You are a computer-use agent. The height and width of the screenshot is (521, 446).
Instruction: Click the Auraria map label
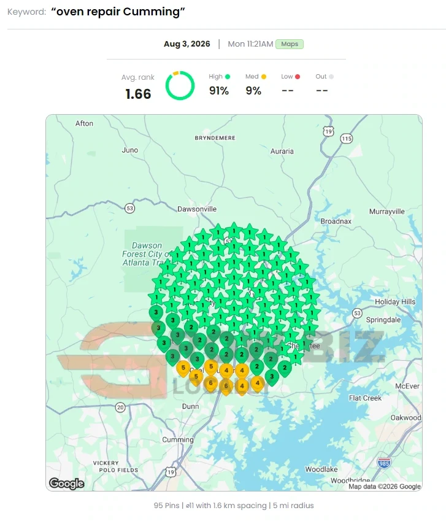(x=282, y=151)
